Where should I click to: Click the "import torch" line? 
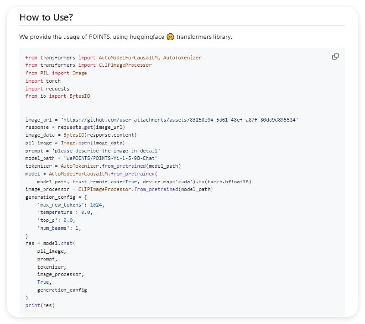pyautogui.click(x=43, y=81)
